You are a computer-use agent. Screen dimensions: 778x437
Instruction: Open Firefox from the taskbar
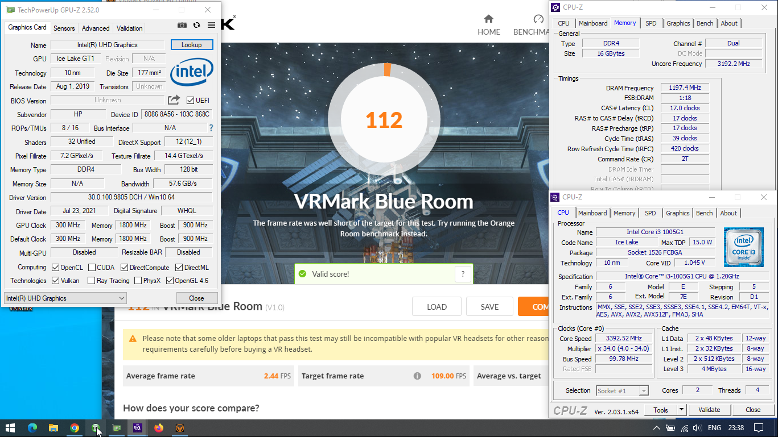click(x=158, y=428)
